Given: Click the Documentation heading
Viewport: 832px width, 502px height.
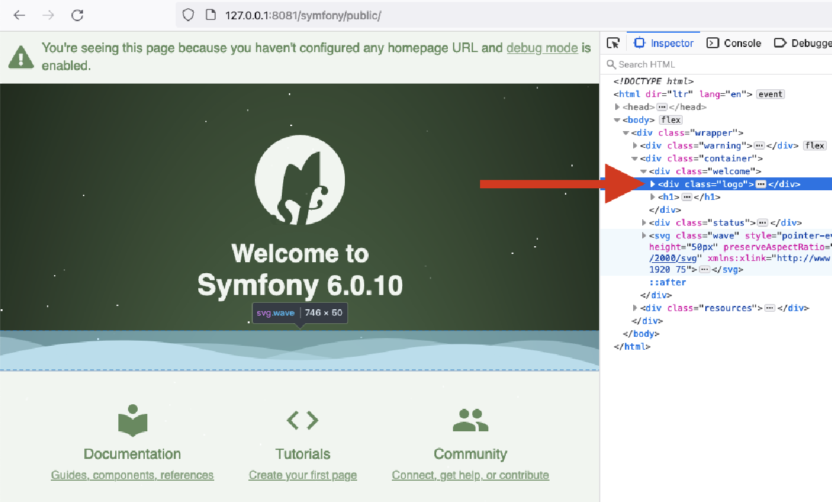Looking at the screenshot, I should pyautogui.click(x=133, y=454).
